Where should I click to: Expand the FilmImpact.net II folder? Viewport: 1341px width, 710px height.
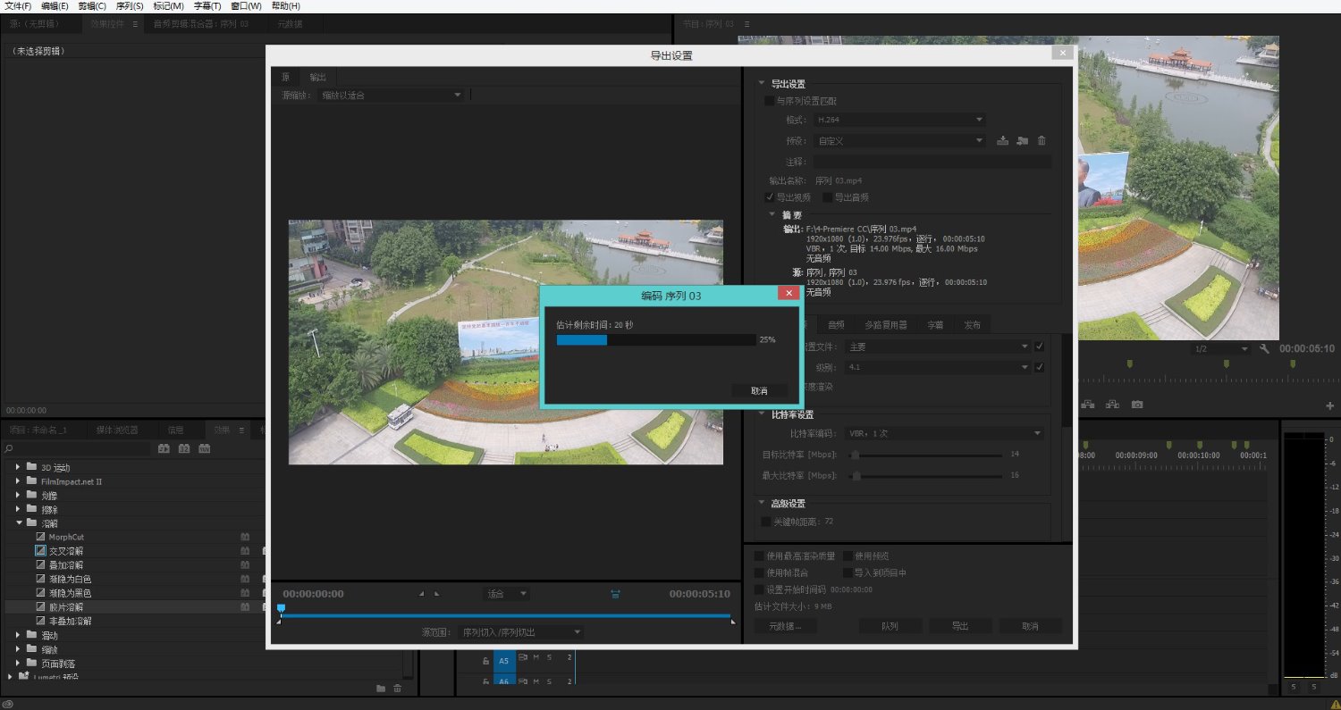[x=18, y=481]
